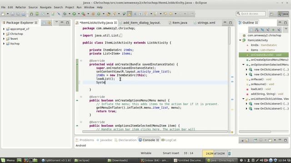Open the Outline view menu dropdown
Screen dimensions: 291x163
tap(286, 29)
